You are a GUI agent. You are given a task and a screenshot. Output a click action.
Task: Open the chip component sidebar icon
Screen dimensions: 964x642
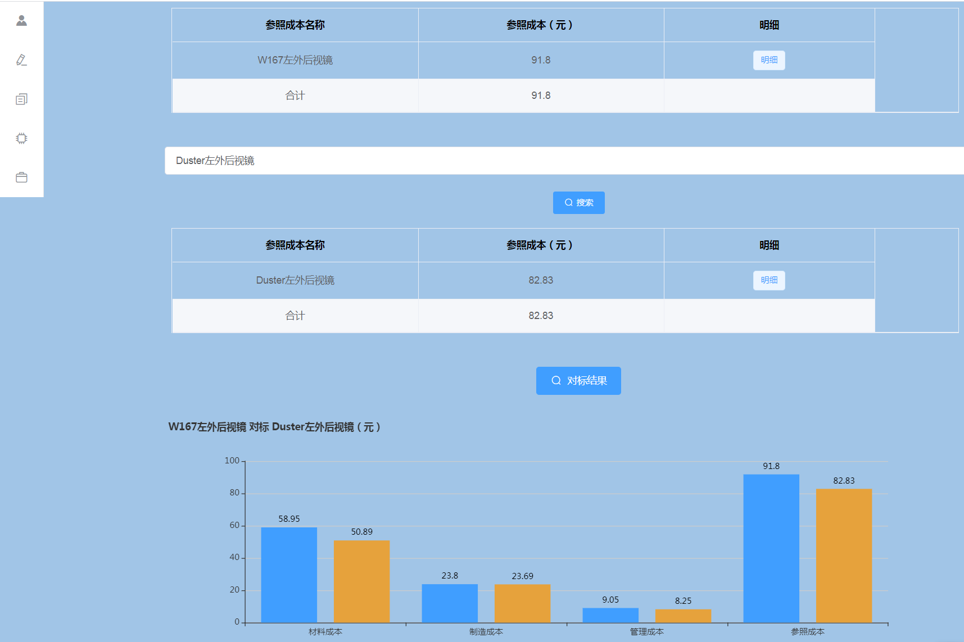[21, 138]
